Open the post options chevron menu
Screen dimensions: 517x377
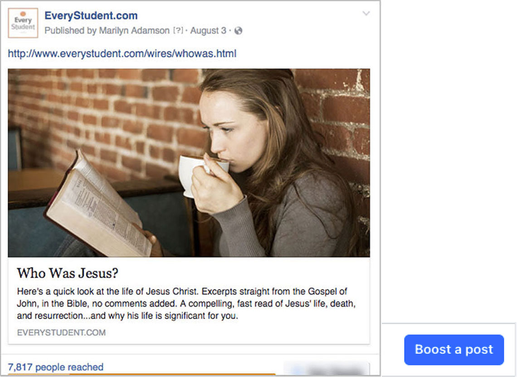click(366, 14)
